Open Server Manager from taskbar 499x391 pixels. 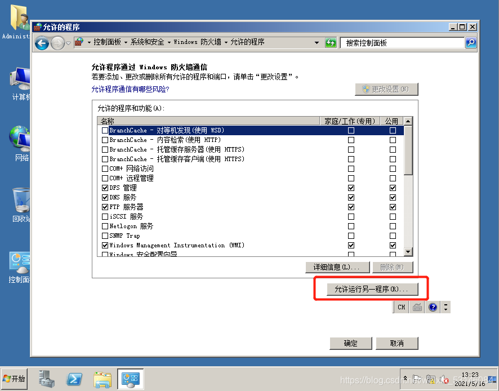46,379
